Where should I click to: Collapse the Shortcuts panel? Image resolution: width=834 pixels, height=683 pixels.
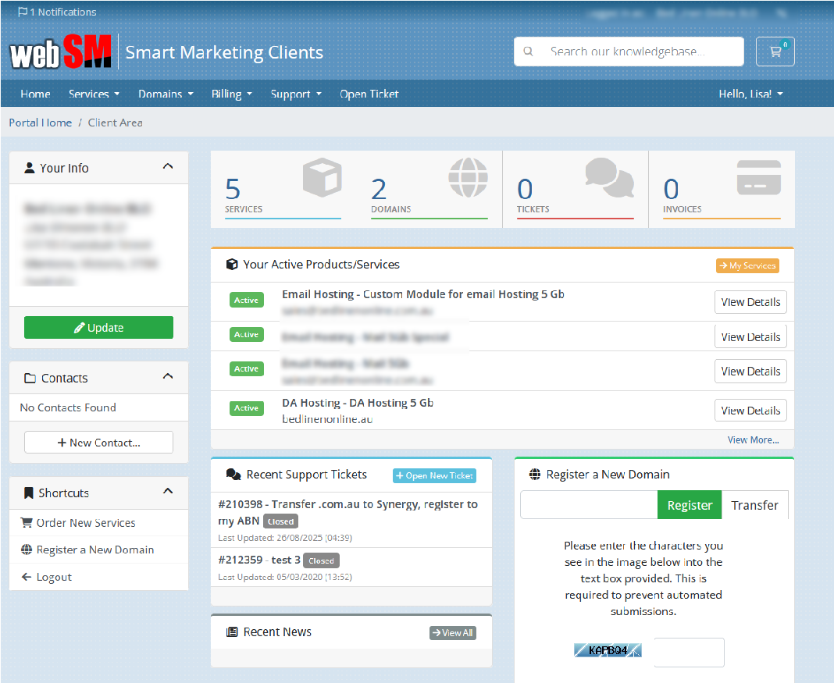pyautogui.click(x=167, y=492)
